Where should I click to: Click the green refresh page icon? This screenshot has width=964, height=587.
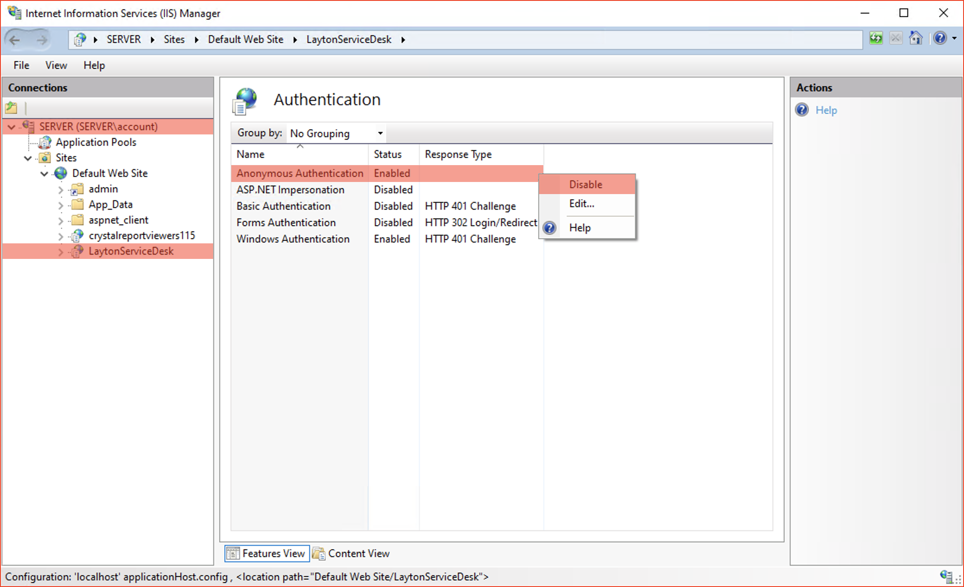(876, 38)
